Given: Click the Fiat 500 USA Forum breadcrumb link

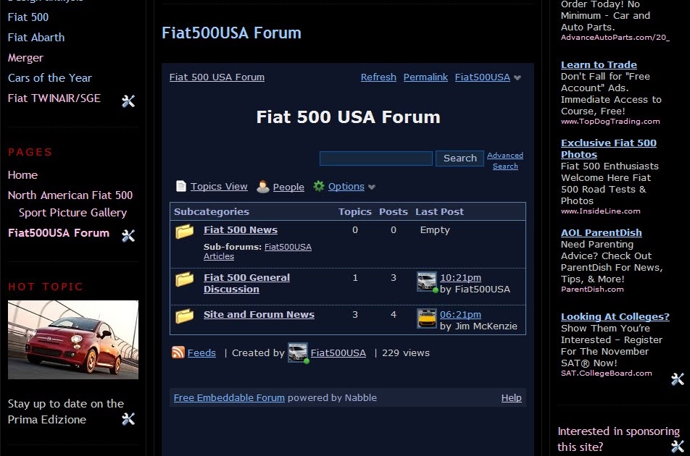Looking at the screenshot, I should [x=217, y=77].
